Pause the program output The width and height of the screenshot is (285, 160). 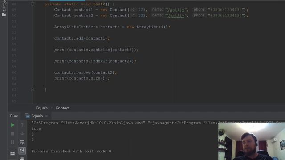[12, 142]
